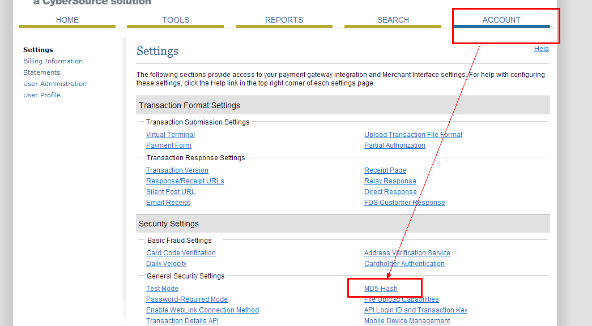The height and width of the screenshot is (326, 592).
Task: Open Password-Required Mode link
Action: (x=187, y=299)
